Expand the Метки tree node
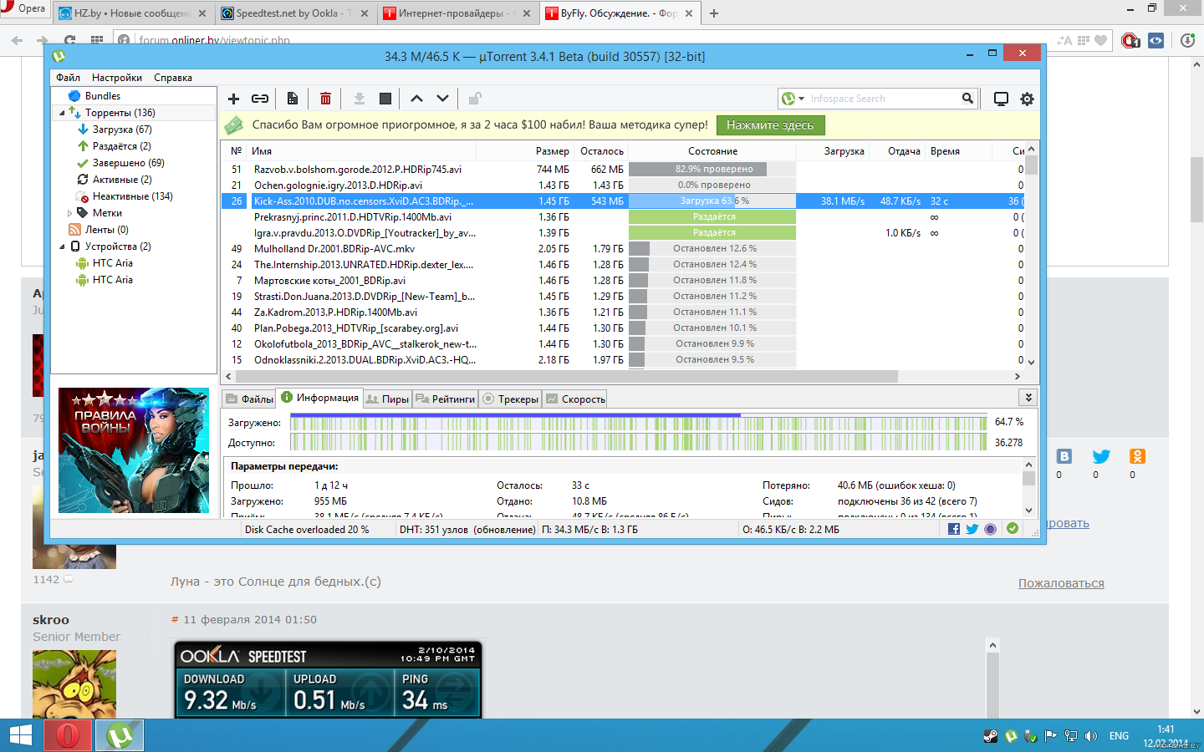 69,213
